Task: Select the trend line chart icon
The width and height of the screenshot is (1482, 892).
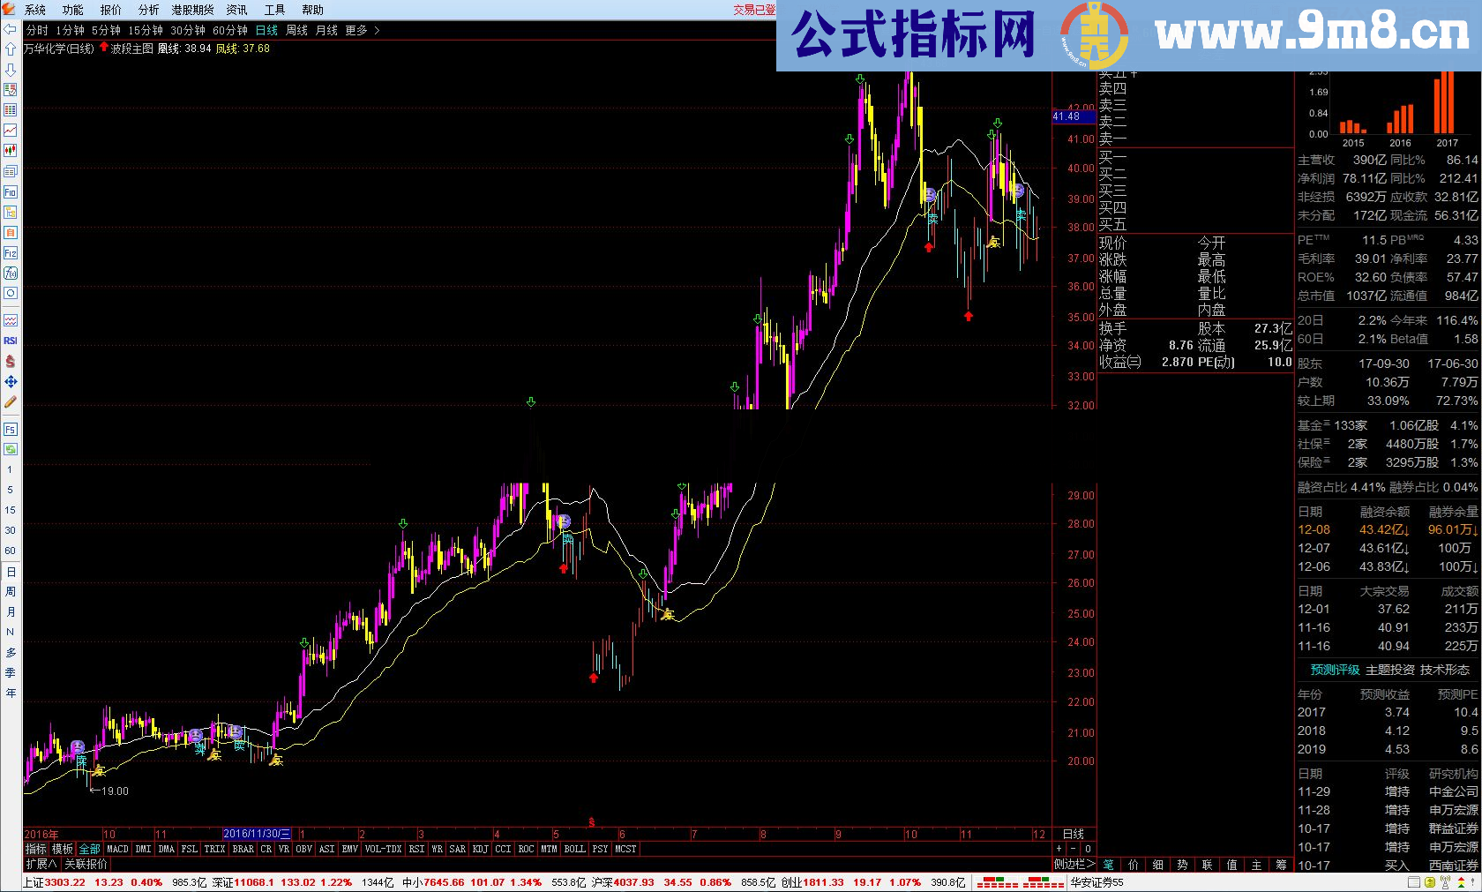Action: point(10,131)
